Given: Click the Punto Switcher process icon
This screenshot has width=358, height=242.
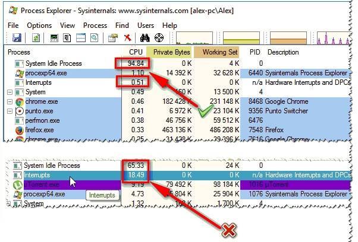Looking at the screenshot, I should pos(20,111).
